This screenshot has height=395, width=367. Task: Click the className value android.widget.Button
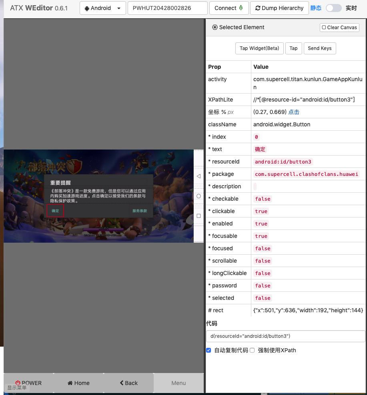[282, 124]
